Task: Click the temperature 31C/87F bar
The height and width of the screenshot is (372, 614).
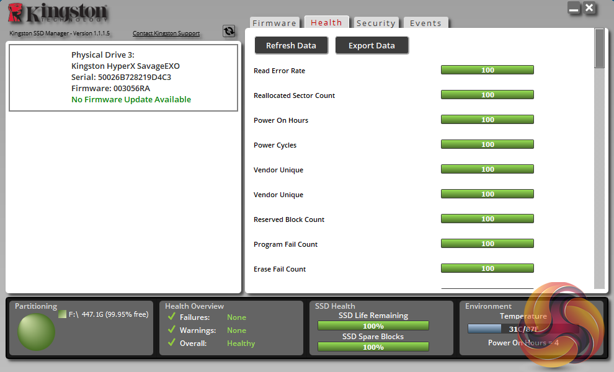Action: pos(523,329)
